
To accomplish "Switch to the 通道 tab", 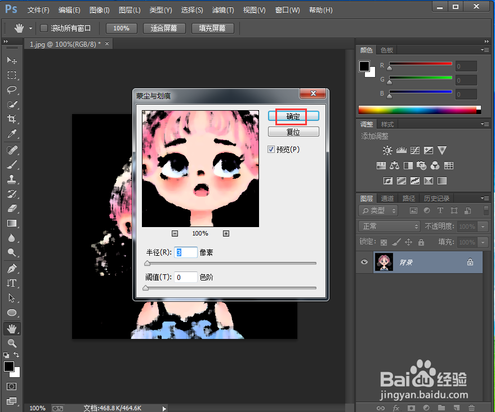I will (387, 198).
